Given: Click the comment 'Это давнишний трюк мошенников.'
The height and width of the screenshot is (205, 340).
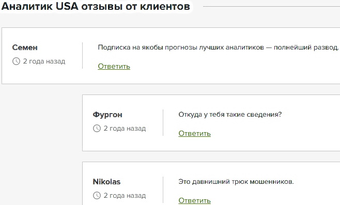Looking at the screenshot, I should click(x=236, y=181).
